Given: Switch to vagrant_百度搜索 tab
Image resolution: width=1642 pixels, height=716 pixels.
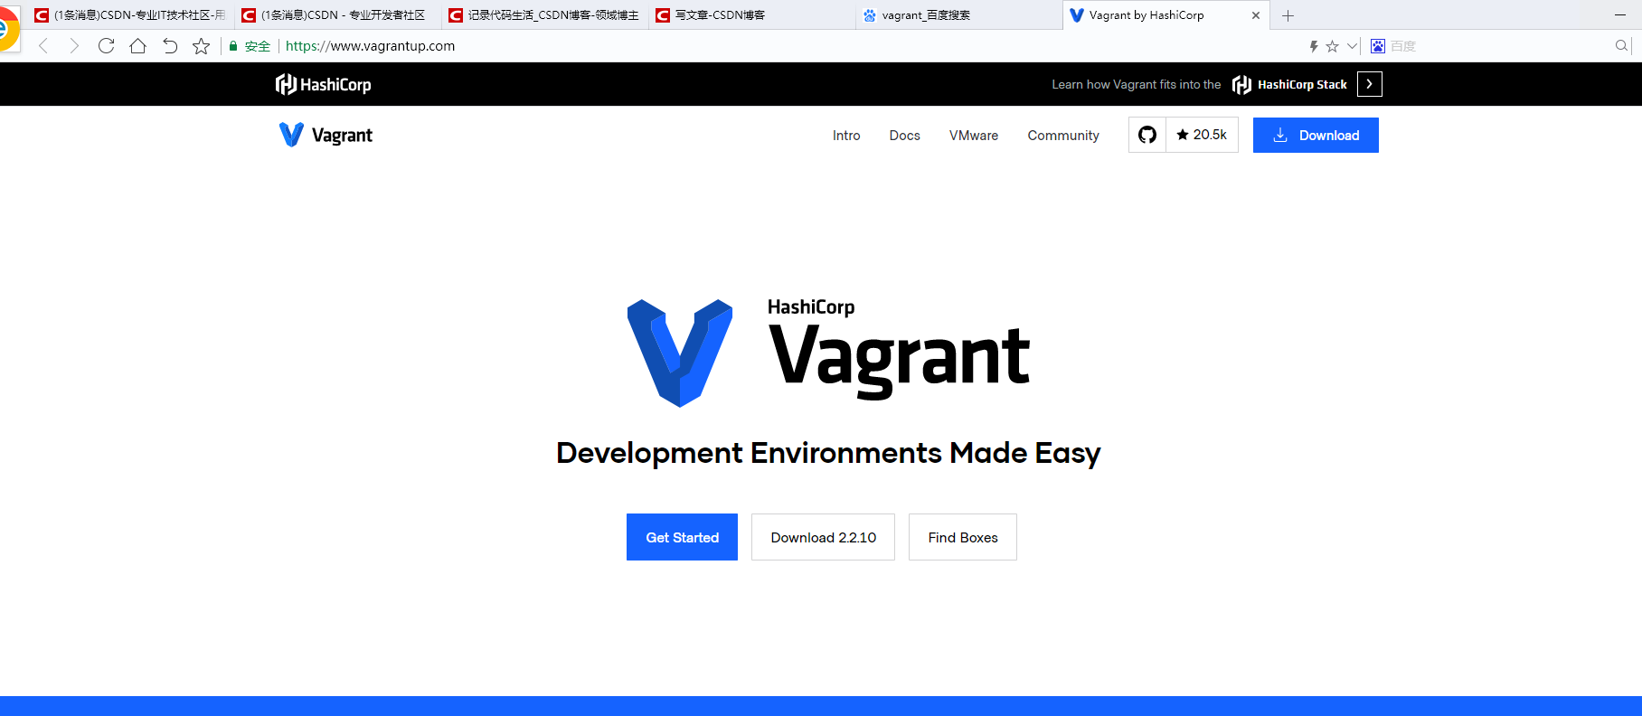Looking at the screenshot, I should click(958, 15).
